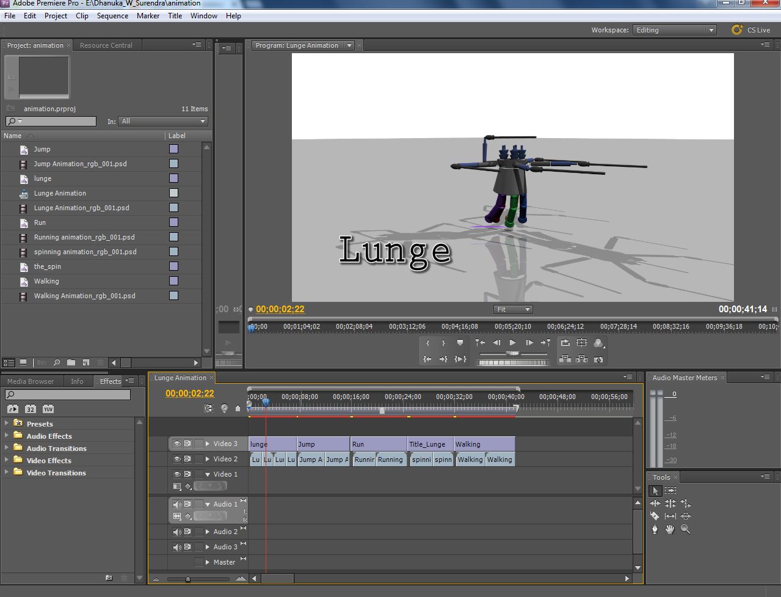Select the Pen tool in Tools panel
The image size is (781, 597).
655,530
